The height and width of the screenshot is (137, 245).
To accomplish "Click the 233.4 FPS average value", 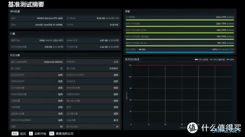I will 221,17.
